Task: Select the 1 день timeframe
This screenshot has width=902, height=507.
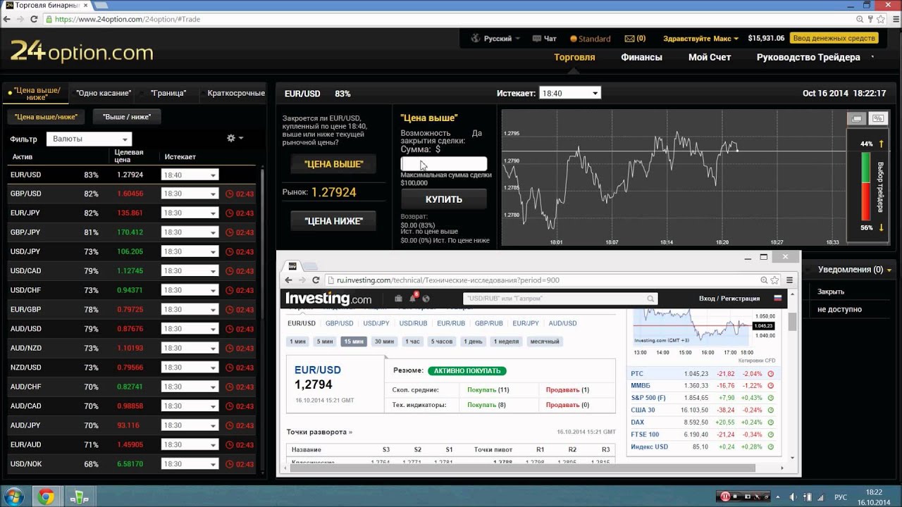Action: click(x=473, y=342)
